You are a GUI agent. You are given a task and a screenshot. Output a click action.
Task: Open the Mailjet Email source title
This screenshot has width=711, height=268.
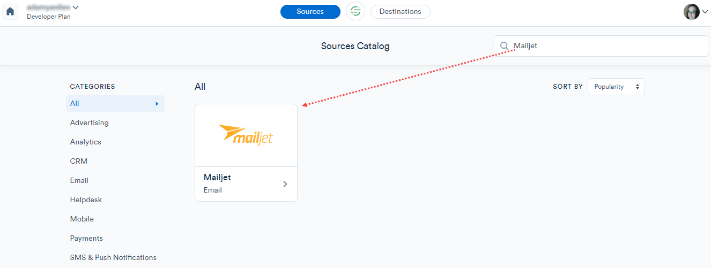[217, 177]
